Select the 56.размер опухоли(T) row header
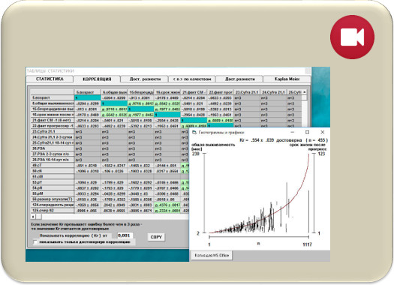 (x=53, y=199)
